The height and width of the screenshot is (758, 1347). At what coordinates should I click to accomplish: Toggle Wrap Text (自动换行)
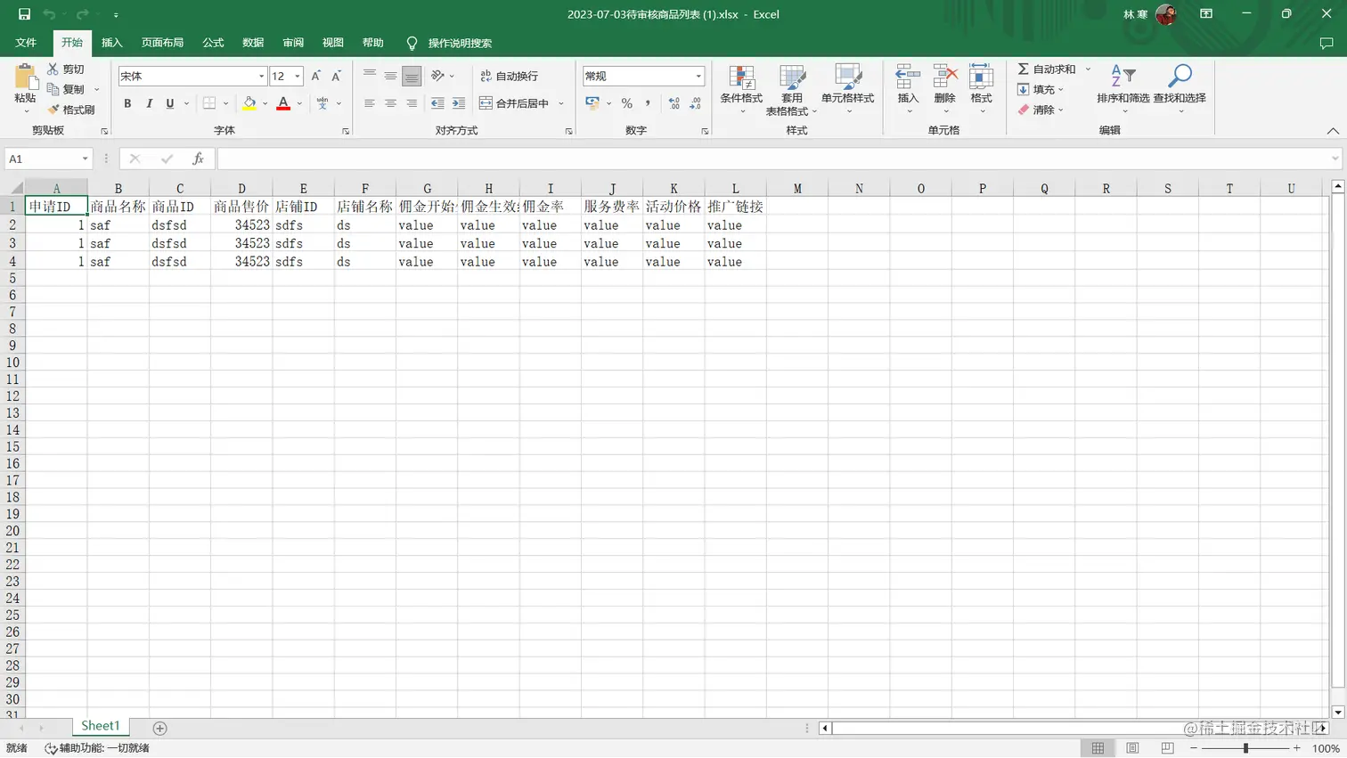510,77
